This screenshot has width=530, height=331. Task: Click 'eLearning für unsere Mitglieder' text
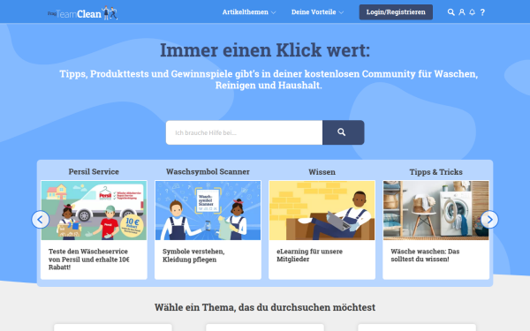coord(309,255)
